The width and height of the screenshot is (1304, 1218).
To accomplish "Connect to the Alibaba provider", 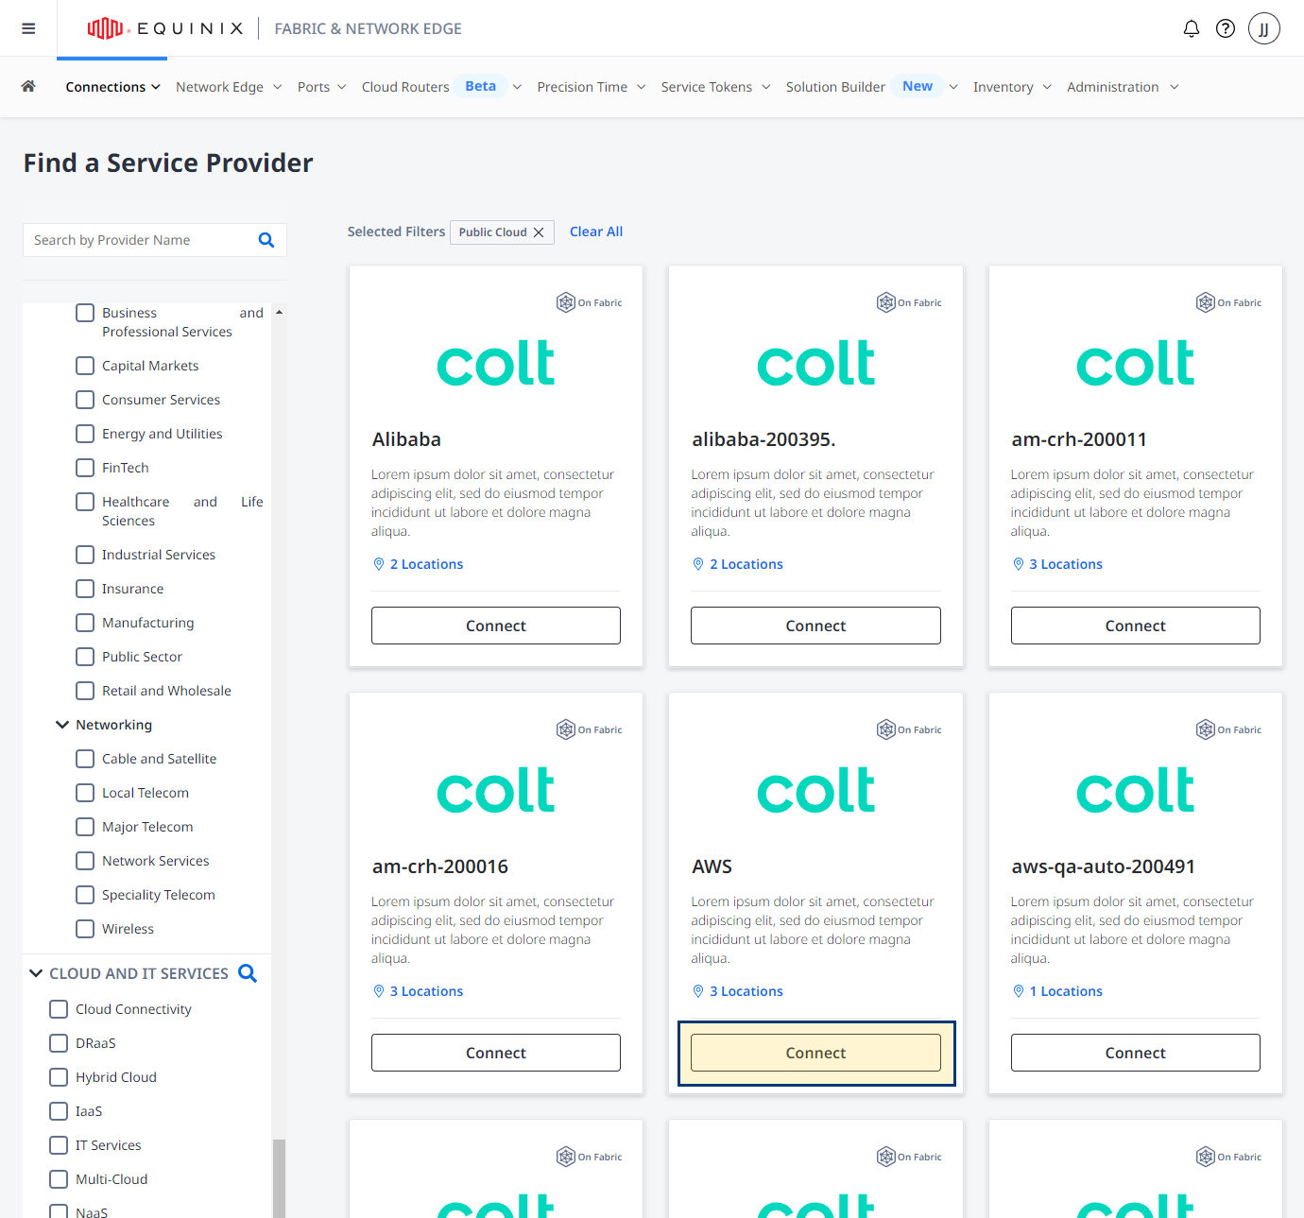I will 496,626.
